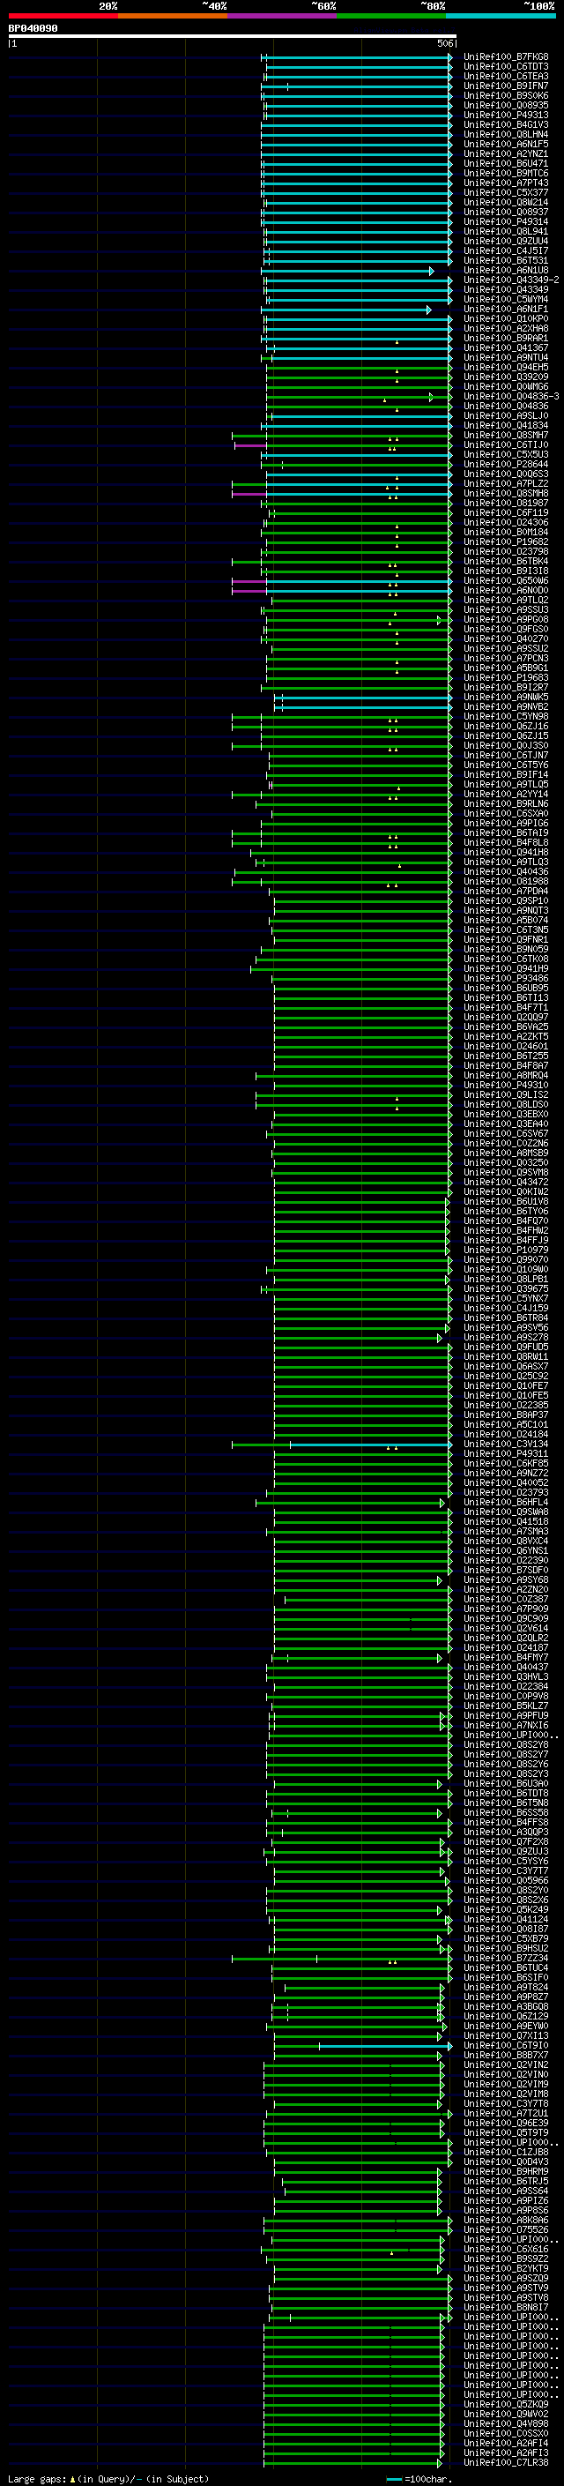Image resolution: width=564 pixels, height=2486 pixels.
Task: Select hit UniRef100_P10979
Action: tap(505, 1250)
